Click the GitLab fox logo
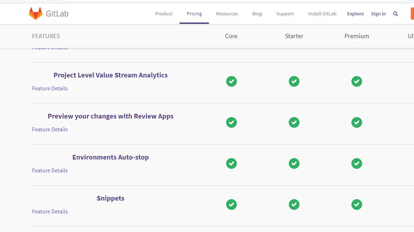The width and height of the screenshot is (414, 232). pos(35,14)
